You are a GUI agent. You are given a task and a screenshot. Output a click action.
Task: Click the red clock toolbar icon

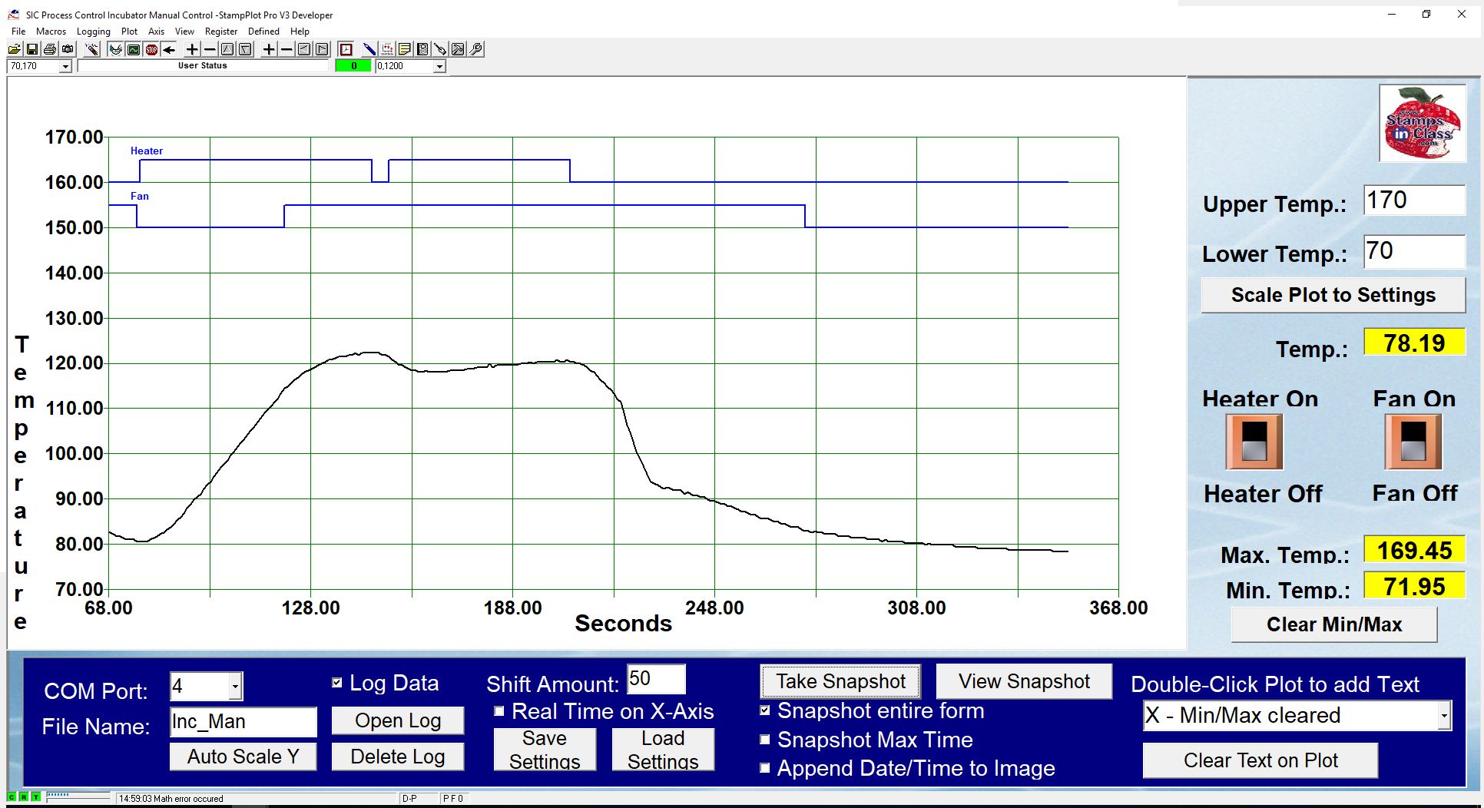pos(346,49)
